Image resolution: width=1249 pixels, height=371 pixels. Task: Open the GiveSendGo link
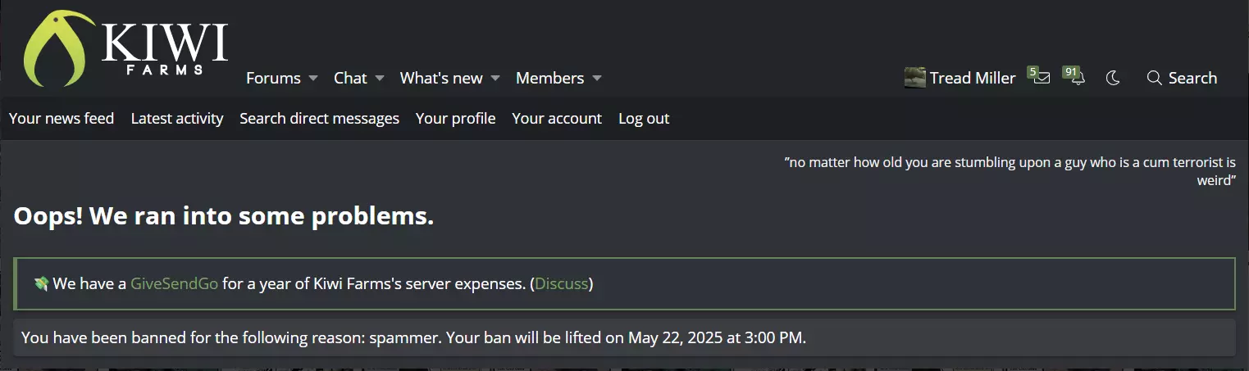click(174, 284)
